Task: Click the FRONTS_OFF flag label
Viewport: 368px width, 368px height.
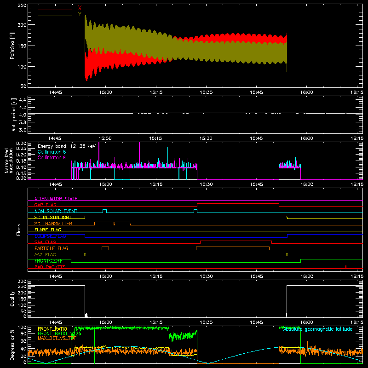Action: (48, 261)
